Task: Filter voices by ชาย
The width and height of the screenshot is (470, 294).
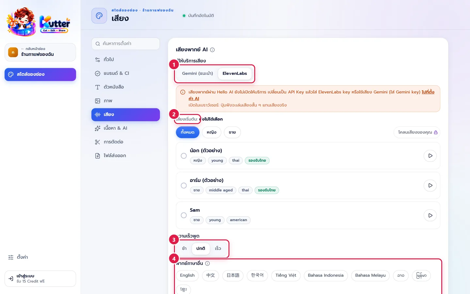Action: (x=232, y=132)
